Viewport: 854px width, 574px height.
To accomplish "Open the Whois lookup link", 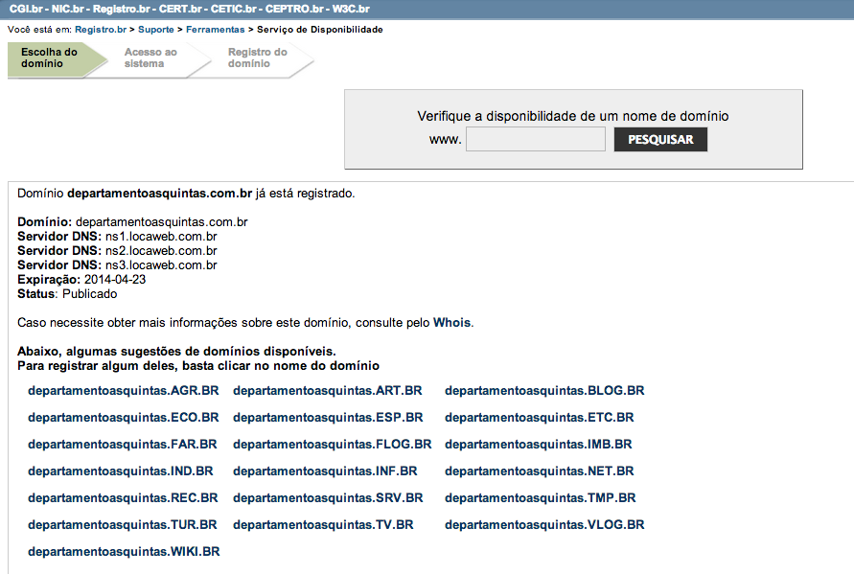I will click(x=452, y=323).
